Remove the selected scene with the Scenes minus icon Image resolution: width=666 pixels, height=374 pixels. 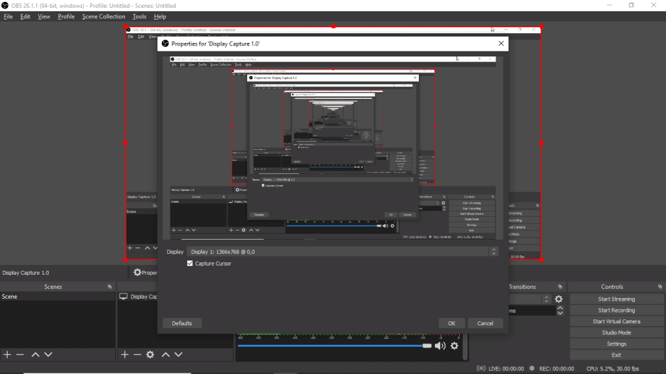tap(20, 355)
